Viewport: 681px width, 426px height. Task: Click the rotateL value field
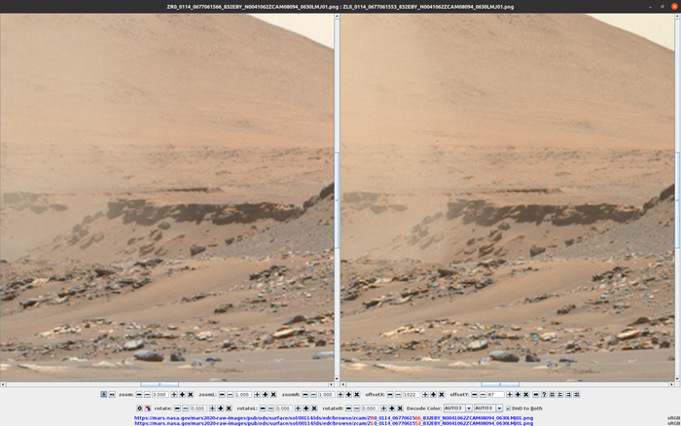coord(284,408)
